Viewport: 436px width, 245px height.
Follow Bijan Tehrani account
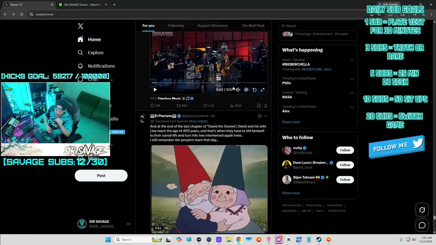click(x=345, y=180)
